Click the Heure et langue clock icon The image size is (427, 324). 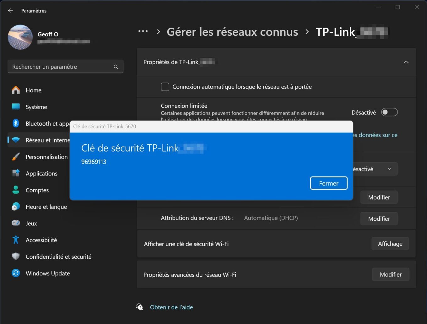16,207
